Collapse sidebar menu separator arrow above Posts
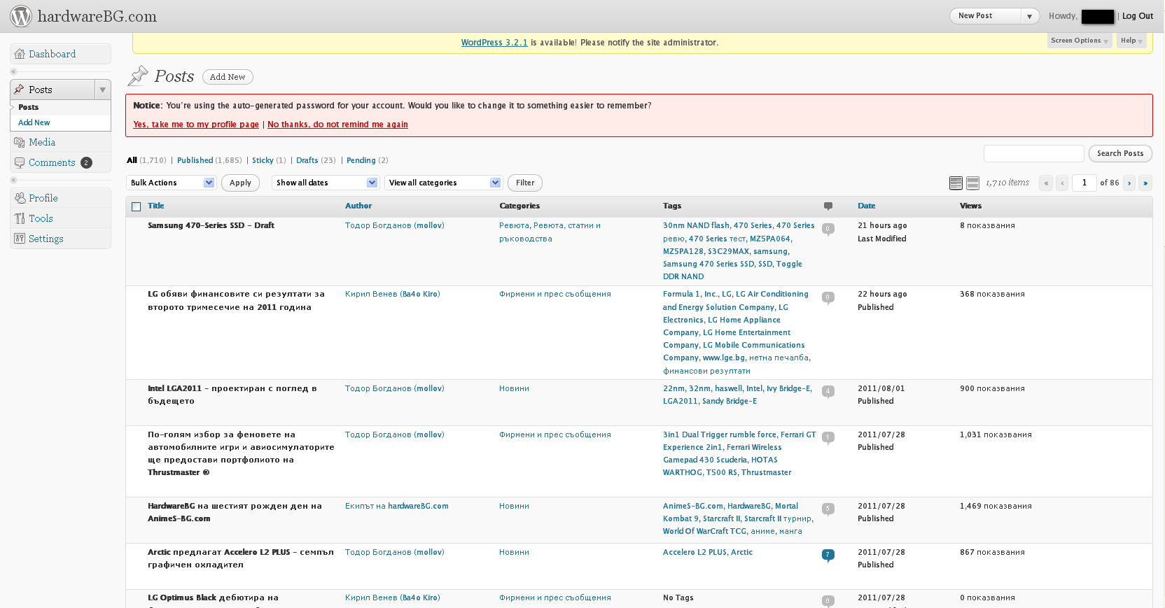The height and width of the screenshot is (608, 1165). [13, 71]
